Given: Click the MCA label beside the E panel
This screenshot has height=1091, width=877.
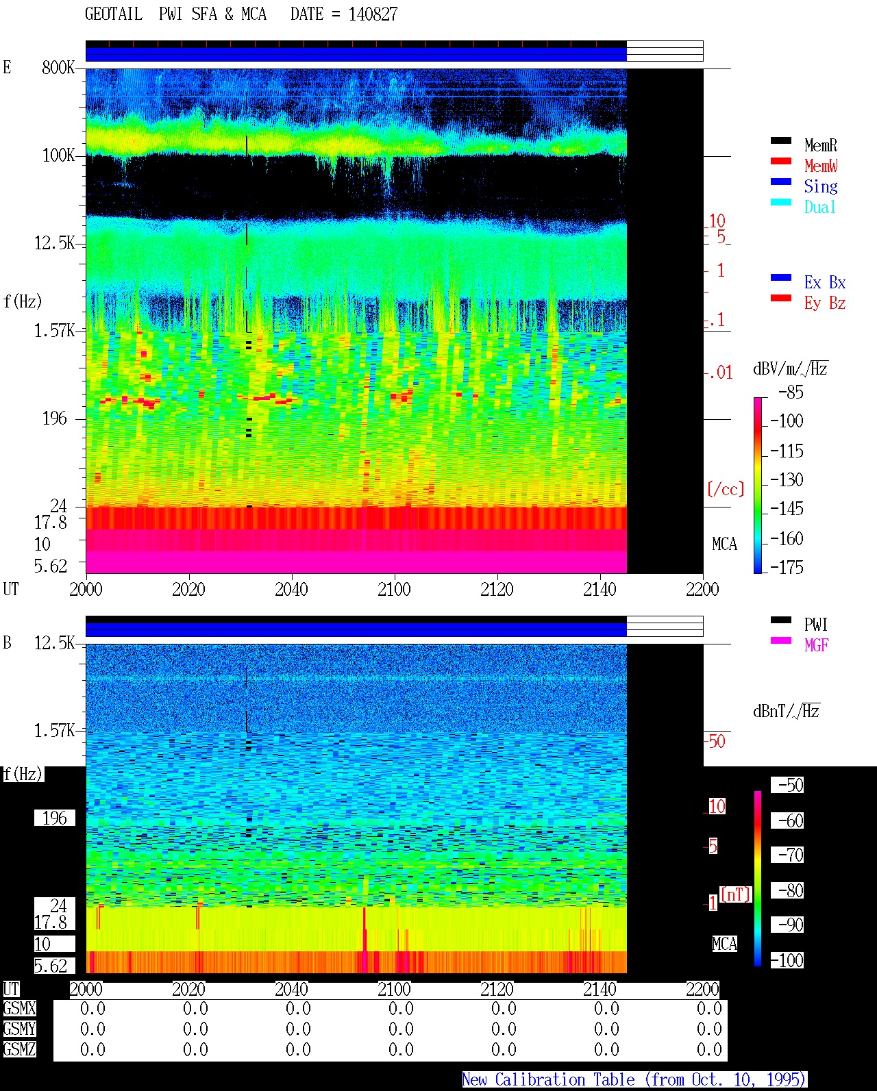Looking at the screenshot, I should coord(725,544).
